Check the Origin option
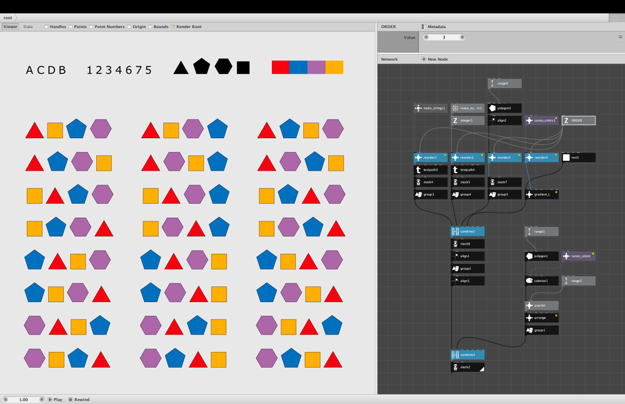 pyautogui.click(x=129, y=27)
